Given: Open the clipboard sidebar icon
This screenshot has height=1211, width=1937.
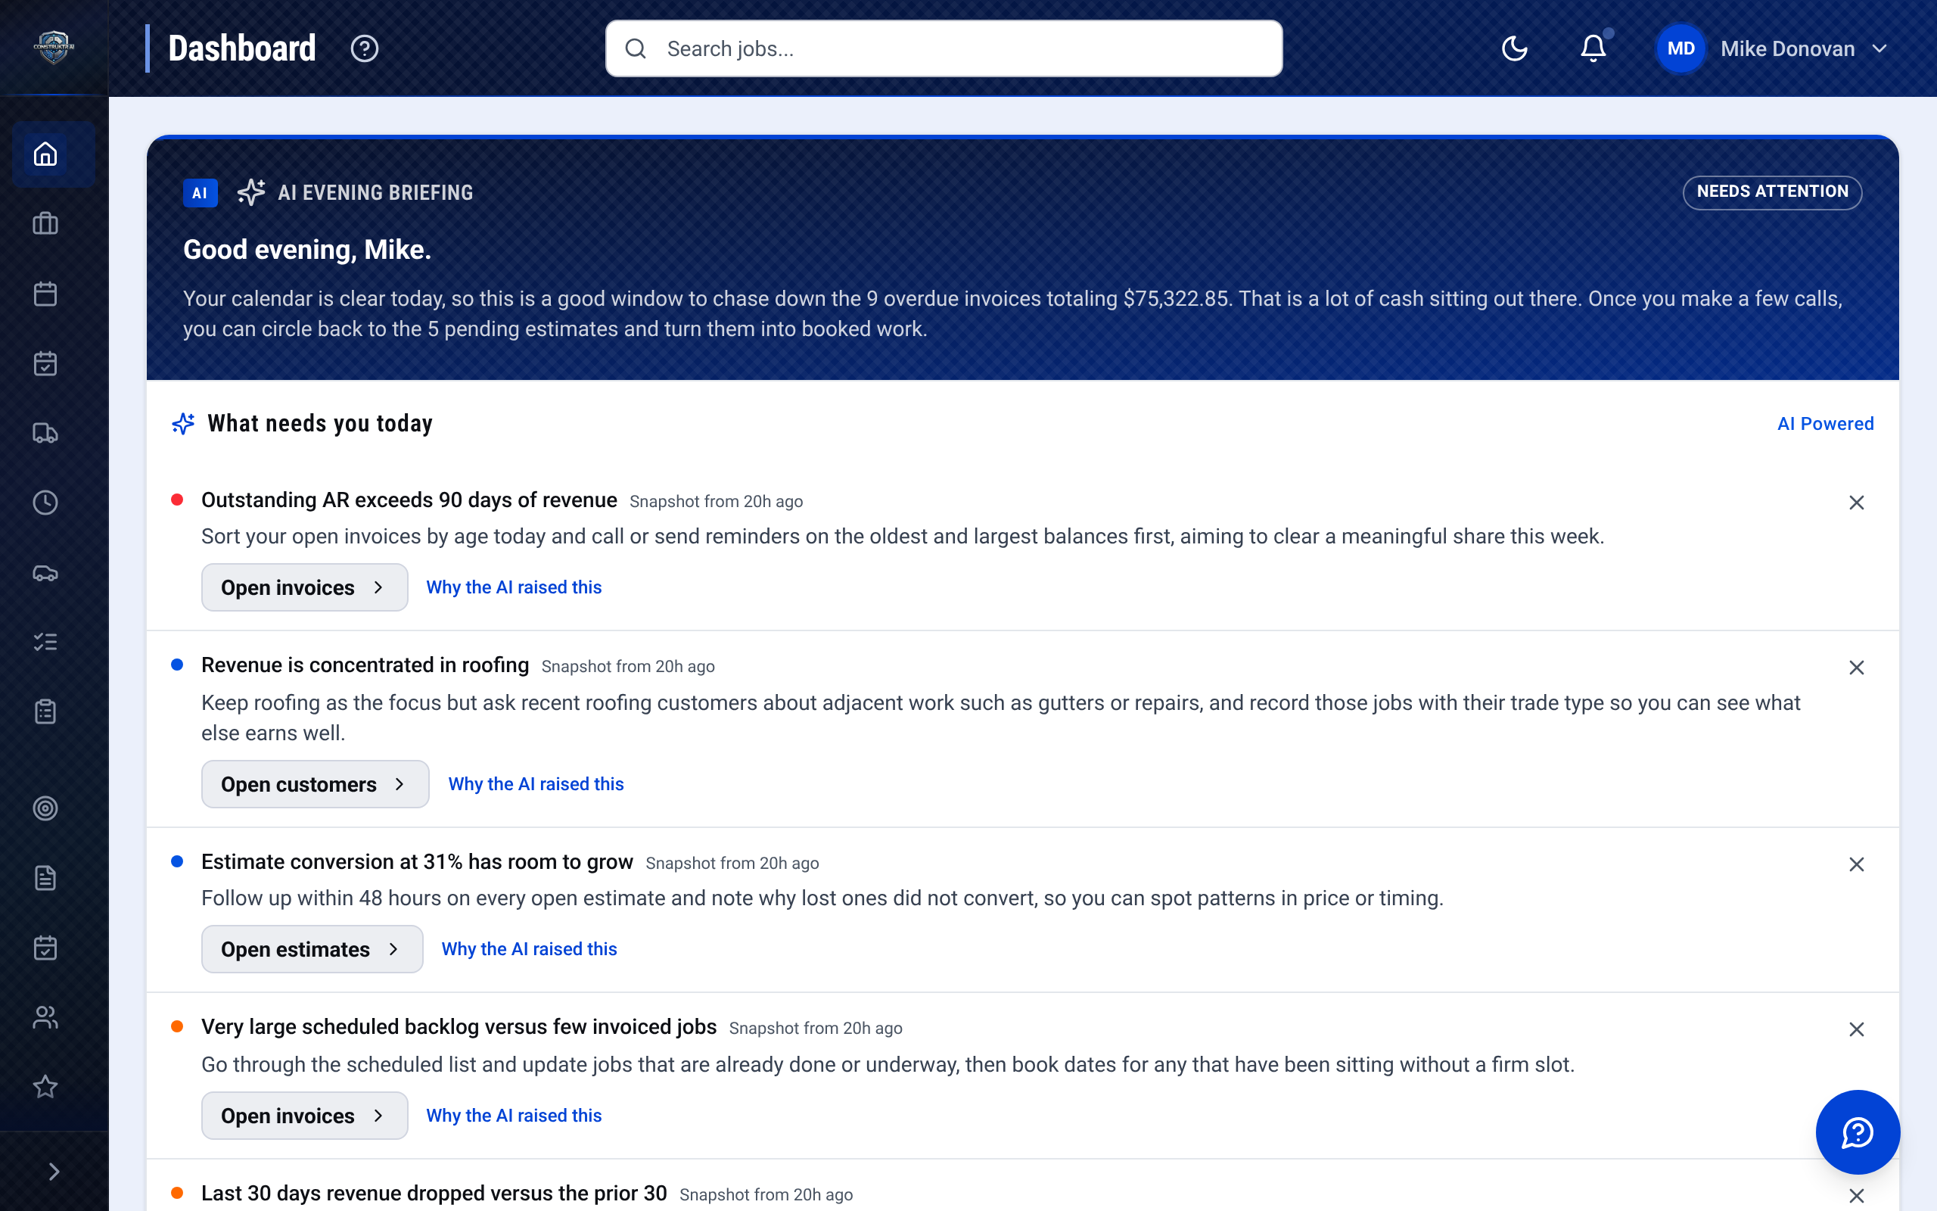Looking at the screenshot, I should [x=45, y=712].
